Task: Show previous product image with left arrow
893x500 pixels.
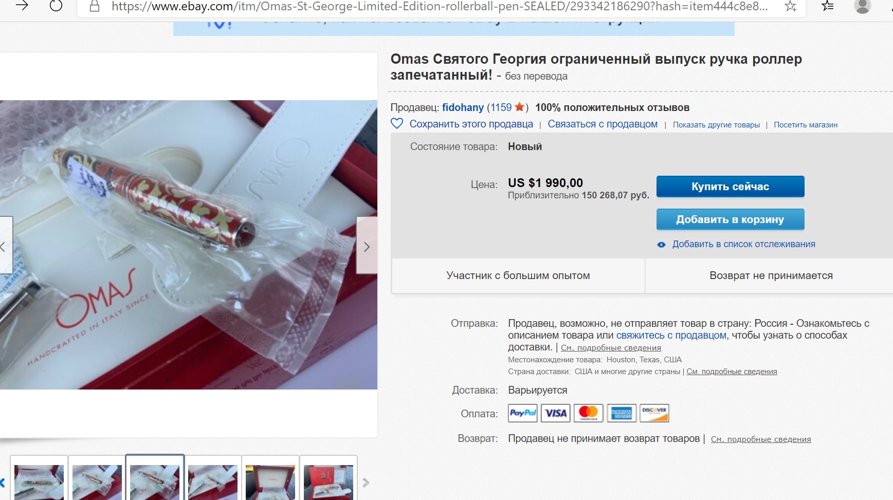Action: [x=4, y=247]
